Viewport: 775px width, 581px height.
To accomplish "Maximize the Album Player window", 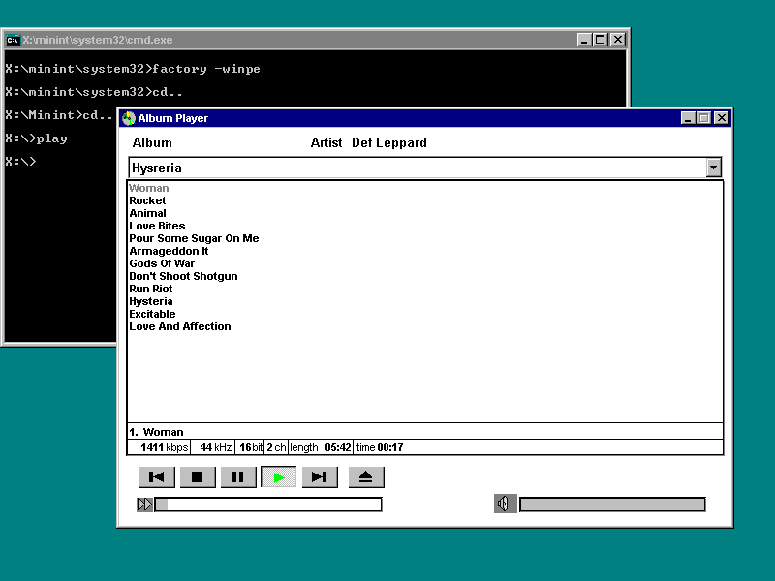I will (704, 118).
